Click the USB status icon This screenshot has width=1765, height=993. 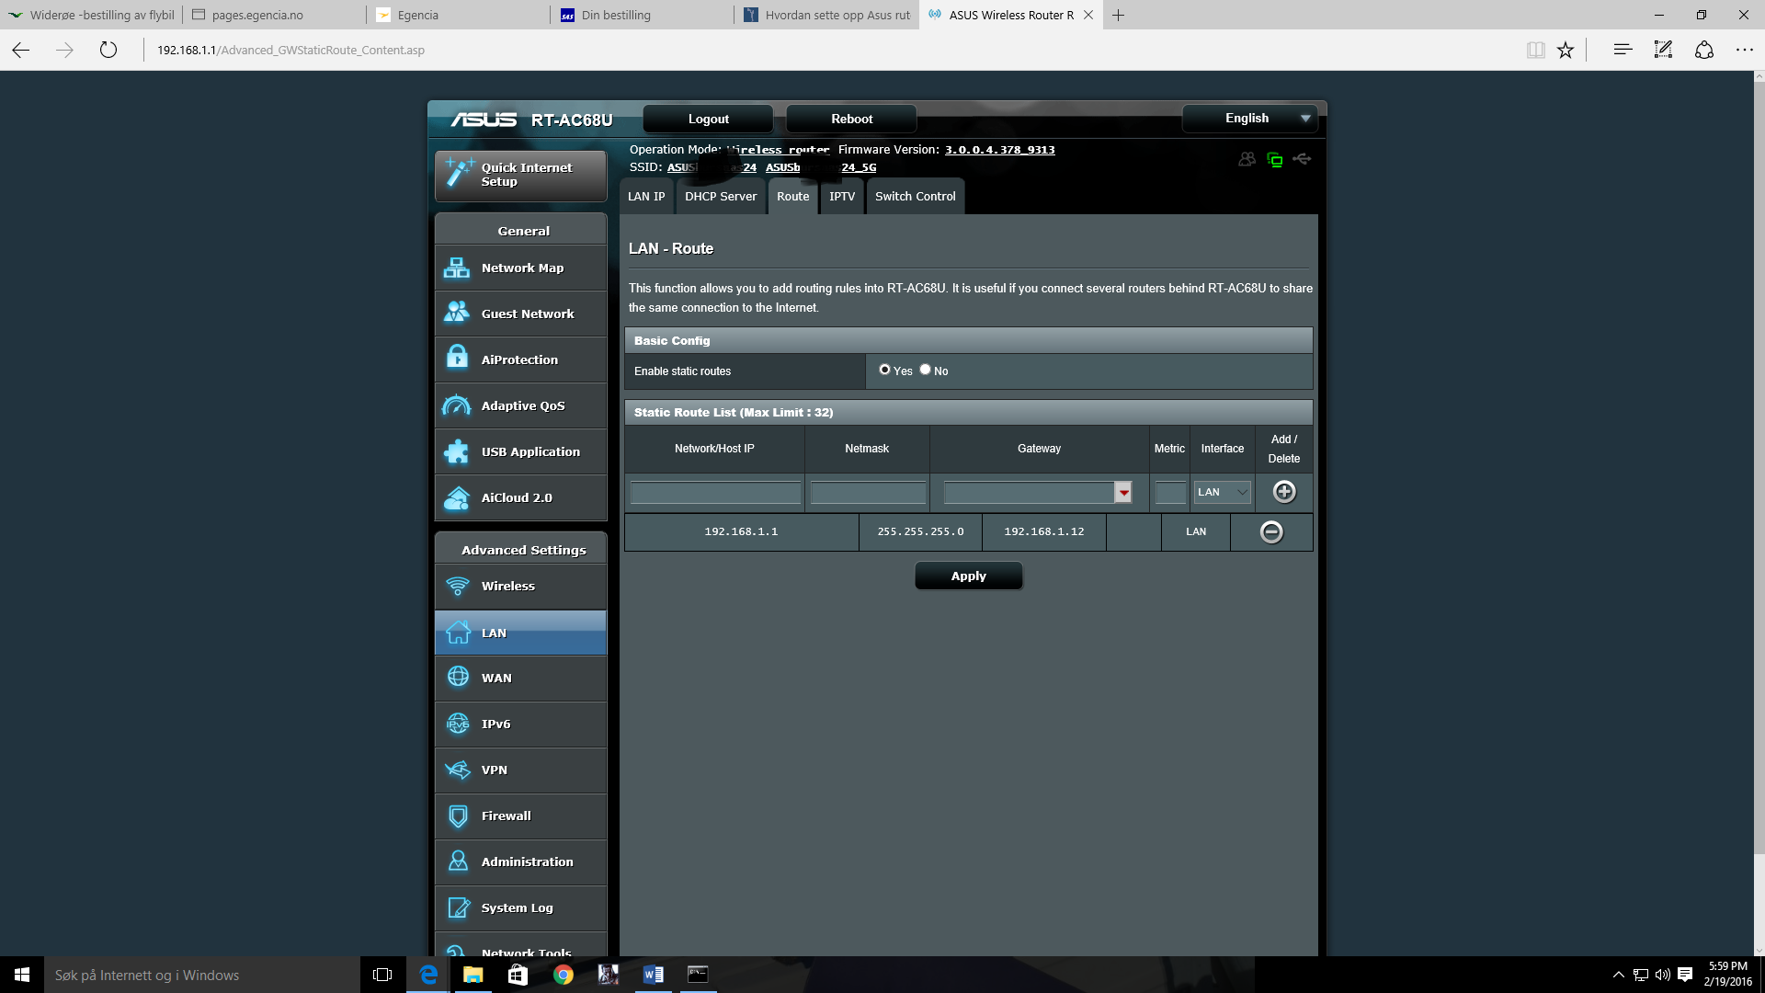(1302, 159)
